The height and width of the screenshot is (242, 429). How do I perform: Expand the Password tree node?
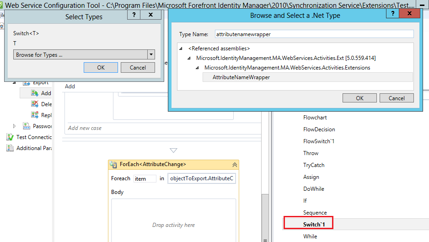tap(15, 126)
